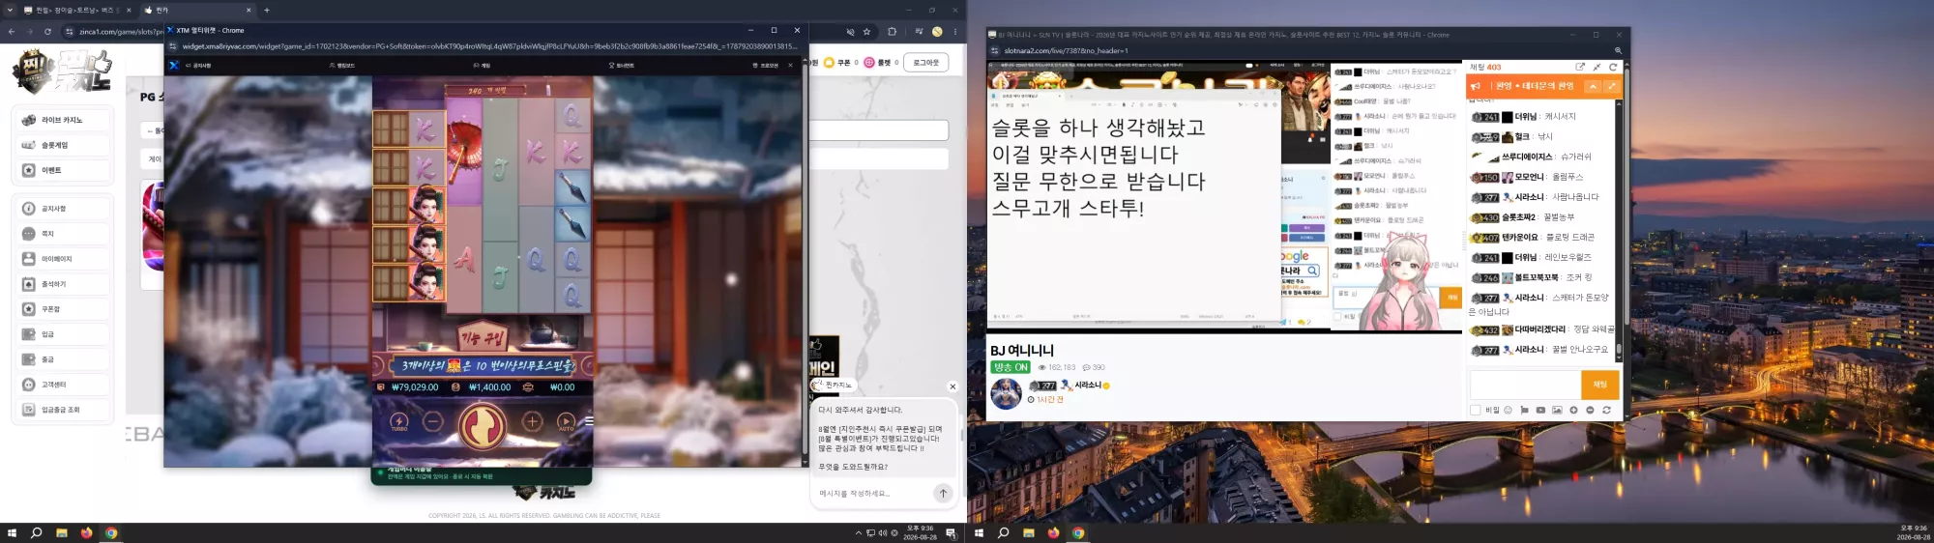This screenshot has width=1934, height=543.
Task: Toggle the 비밀 checkbox under chat
Action: [x=1475, y=410]
